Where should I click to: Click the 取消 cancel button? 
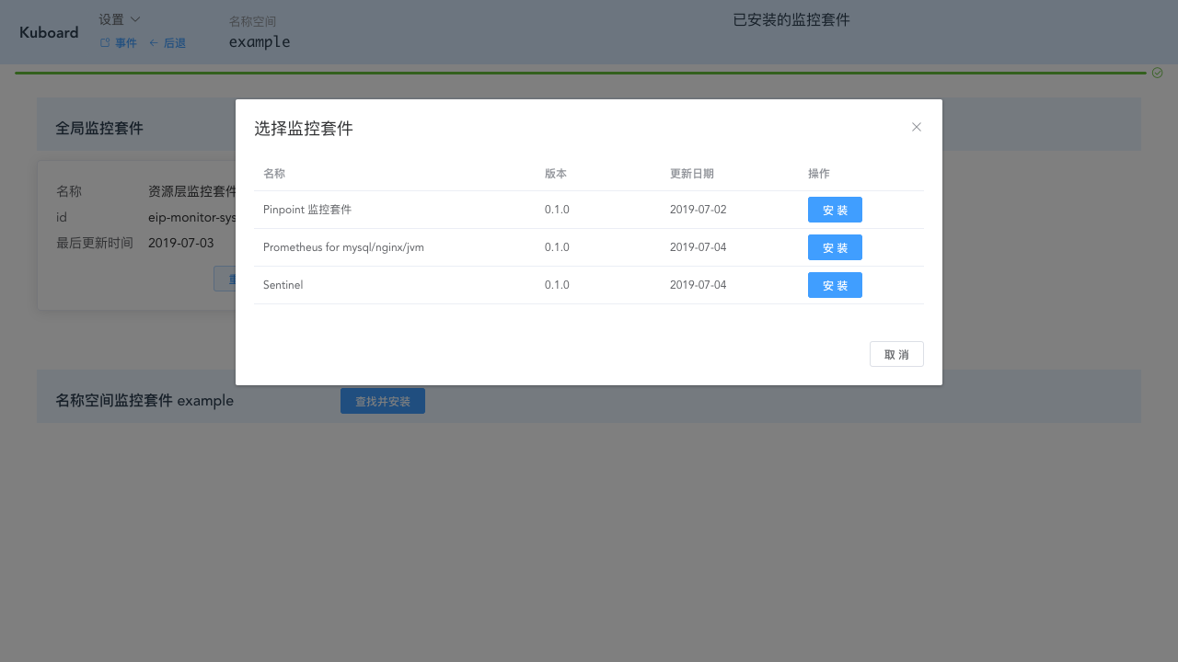(896, 354)
